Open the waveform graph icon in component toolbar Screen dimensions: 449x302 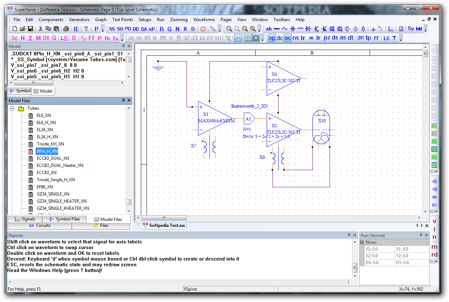coord(391,29)
